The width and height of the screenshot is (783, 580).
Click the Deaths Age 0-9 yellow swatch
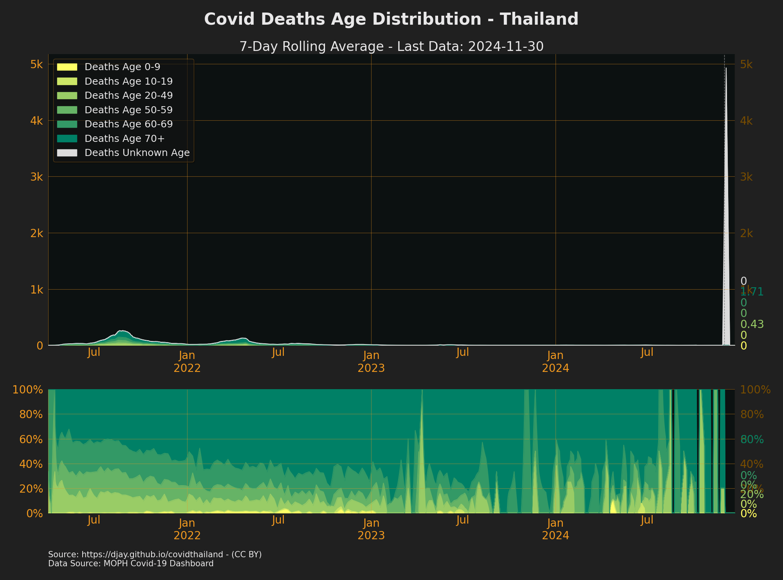tap(67, 67)
